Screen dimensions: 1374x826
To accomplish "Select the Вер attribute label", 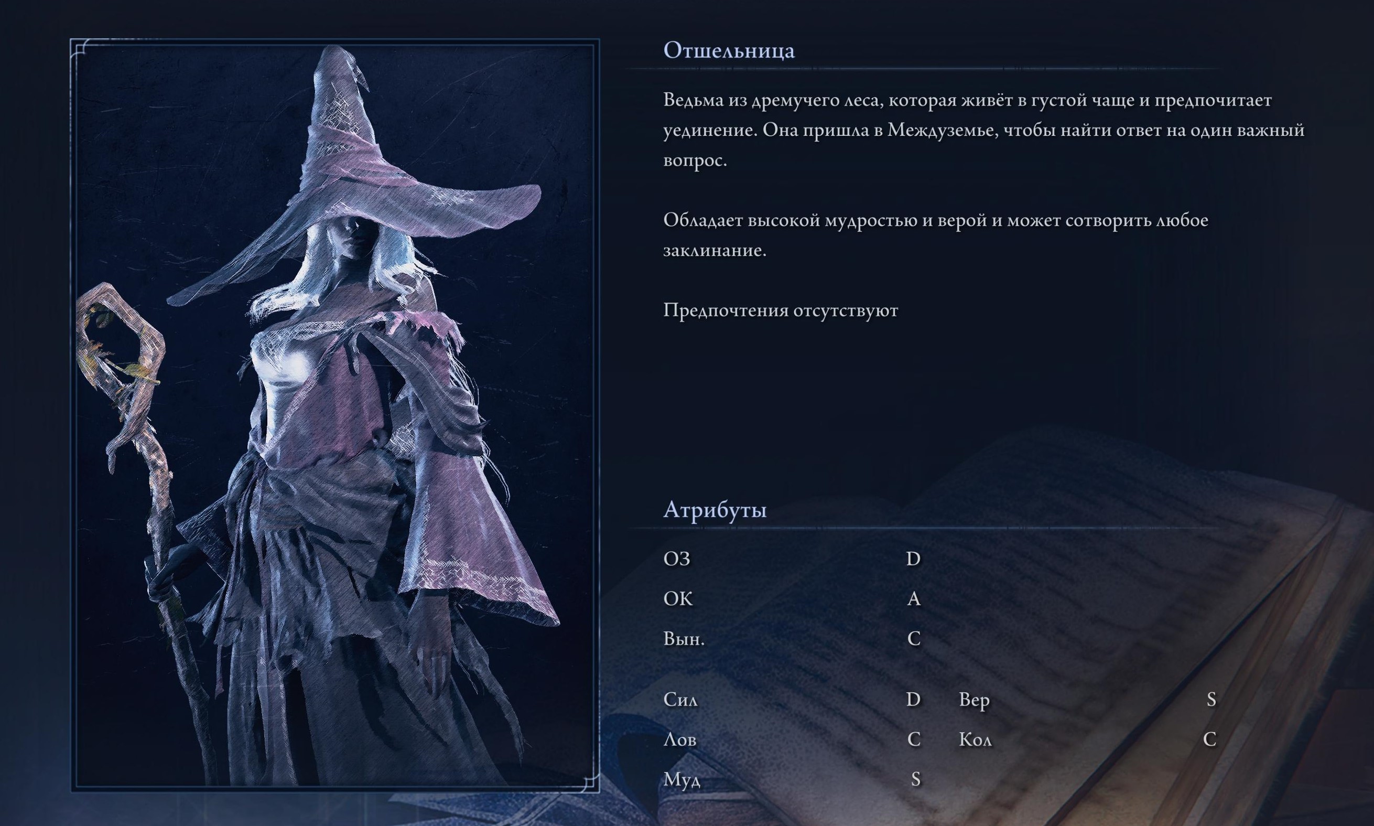I will [x=974, y=700].
